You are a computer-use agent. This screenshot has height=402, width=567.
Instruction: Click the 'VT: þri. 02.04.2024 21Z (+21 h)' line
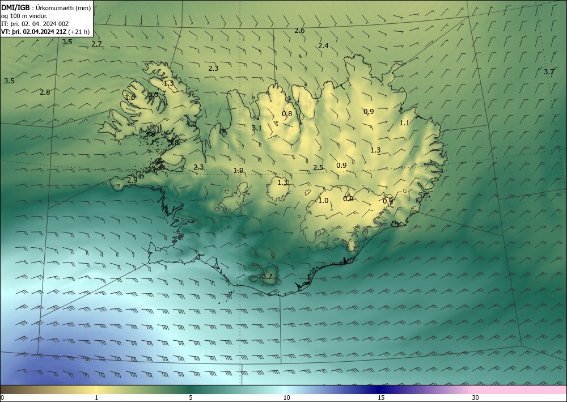45,32
